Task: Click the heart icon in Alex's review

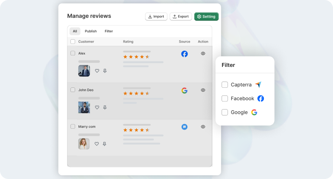Action: [97, 71]
